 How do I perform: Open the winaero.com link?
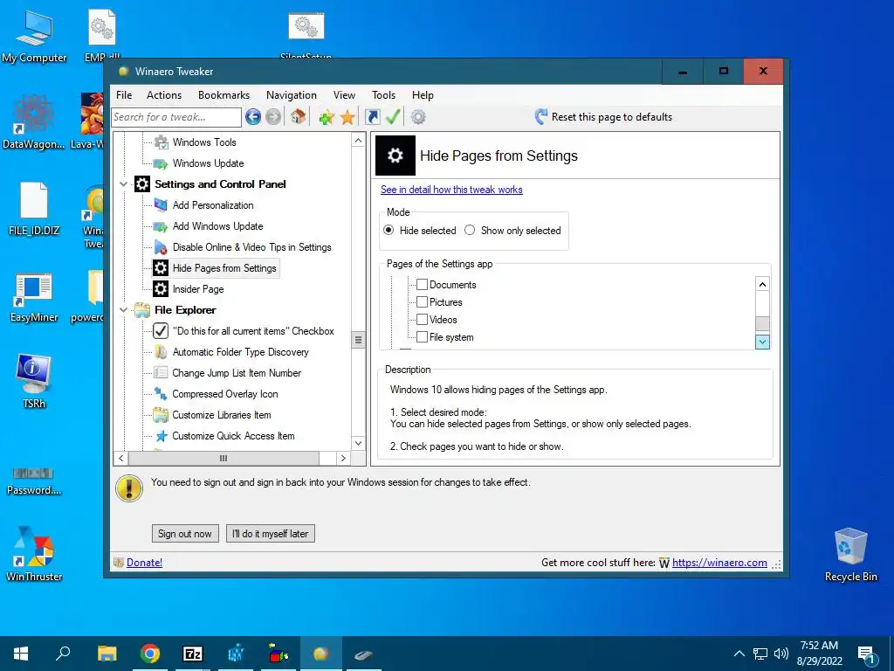click(719, 563)
